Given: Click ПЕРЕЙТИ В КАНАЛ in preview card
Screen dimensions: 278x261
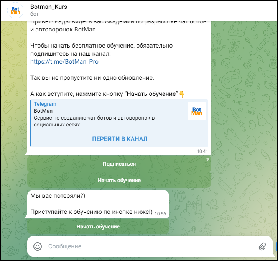Looking at the screenshot, I should coord(120,139).
